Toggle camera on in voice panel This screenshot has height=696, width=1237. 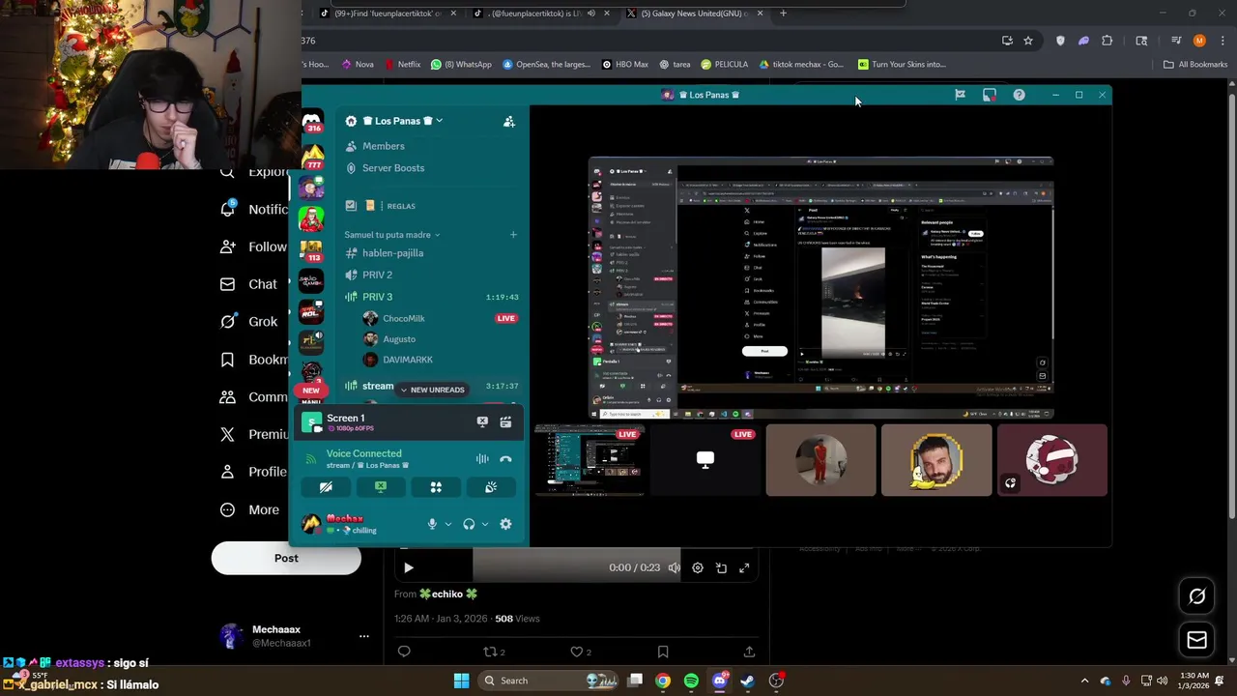click(x=326, y=487)
